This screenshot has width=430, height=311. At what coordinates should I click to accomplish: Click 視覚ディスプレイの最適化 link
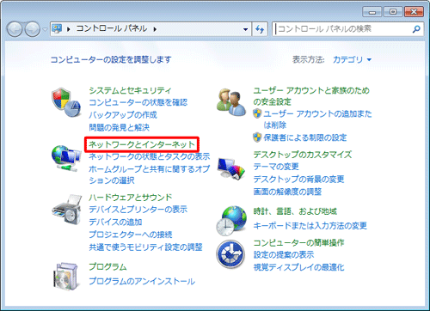298,267
